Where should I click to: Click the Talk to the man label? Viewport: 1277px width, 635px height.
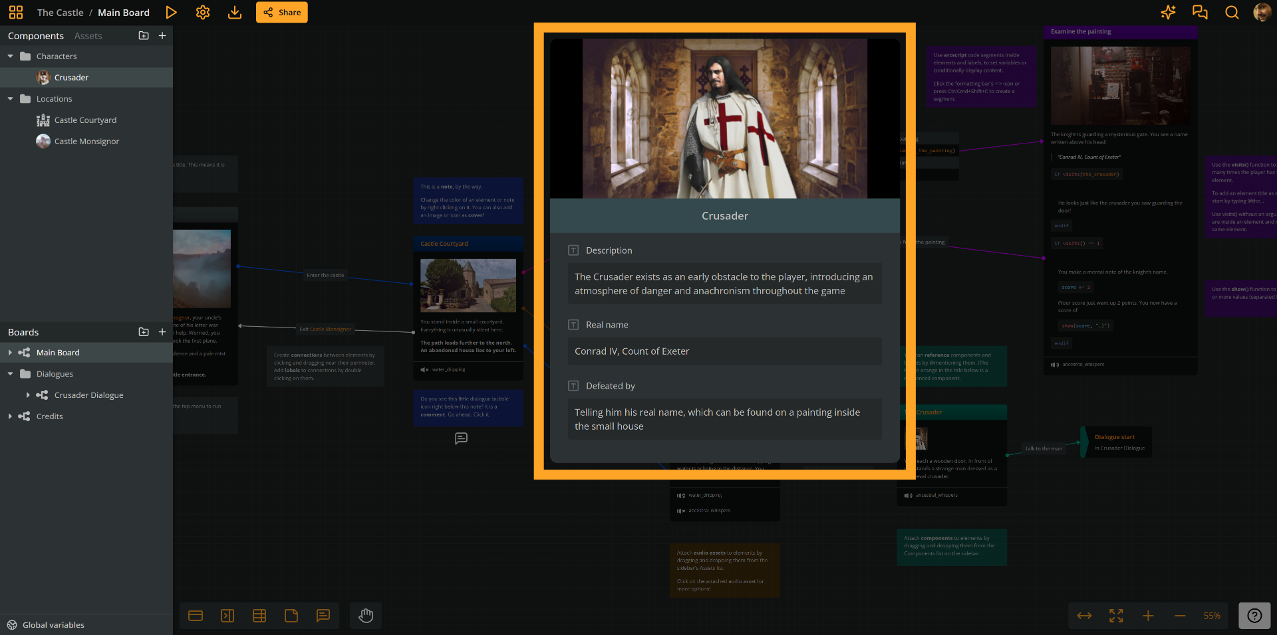(x=1044, y=448)
